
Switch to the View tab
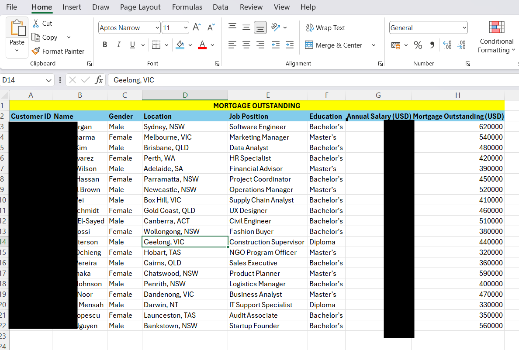tap(282, 7)
